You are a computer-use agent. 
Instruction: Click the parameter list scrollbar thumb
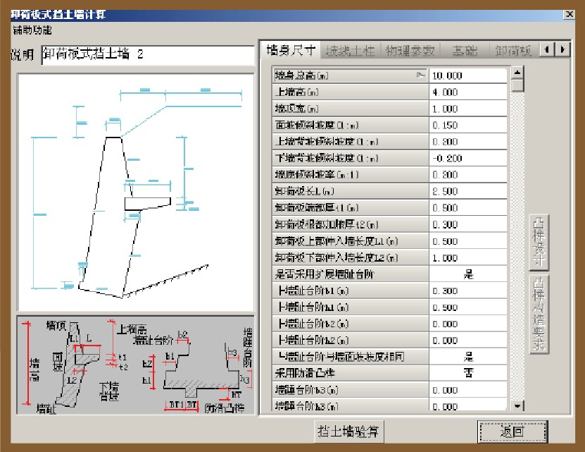click(x=517, y=85)
